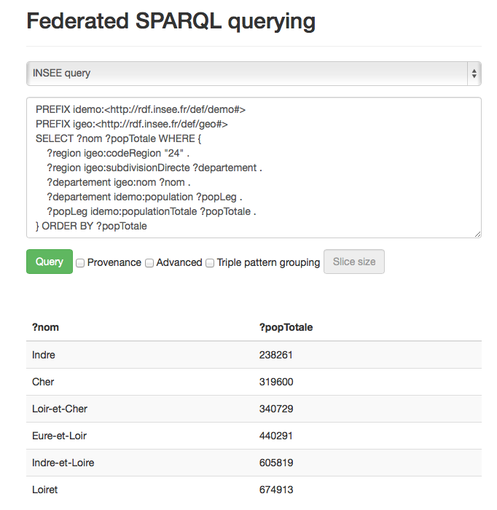Image resolution: width=497 pixels, height=510 pixels.
Task: Check the Triple pattern grouping option
Action: pyautogui.click(x=210, y=263)
